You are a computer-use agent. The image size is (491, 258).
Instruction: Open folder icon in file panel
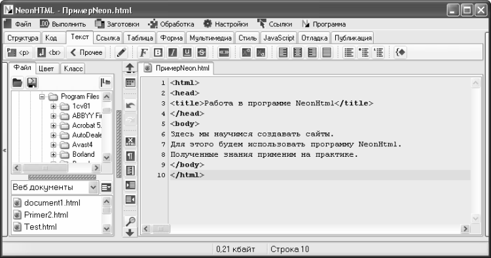(18, 83)
